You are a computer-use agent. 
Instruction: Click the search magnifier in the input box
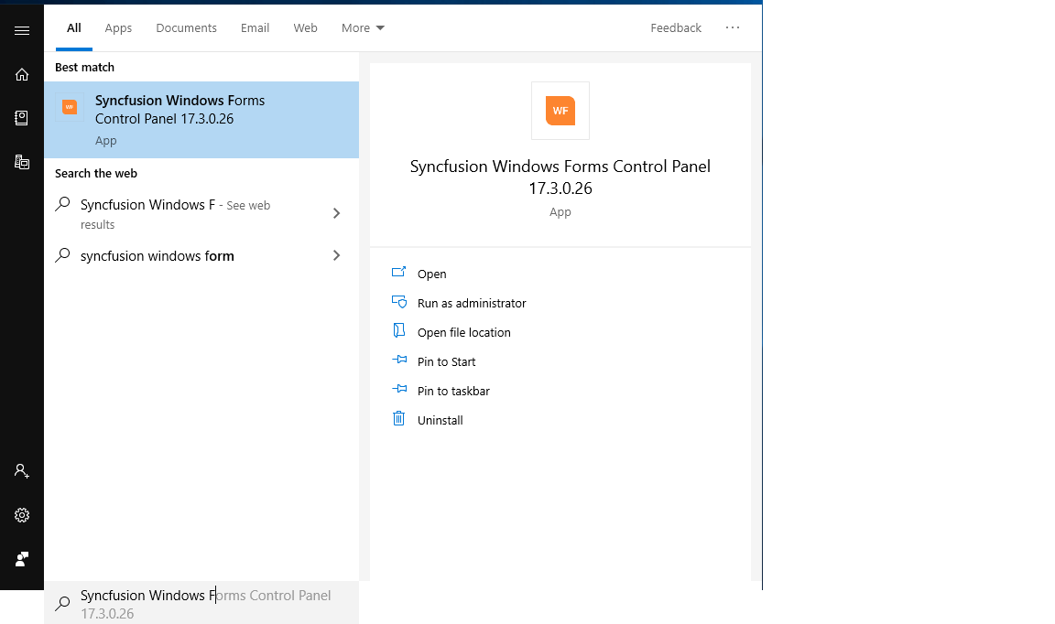click(x=61, y=602)
